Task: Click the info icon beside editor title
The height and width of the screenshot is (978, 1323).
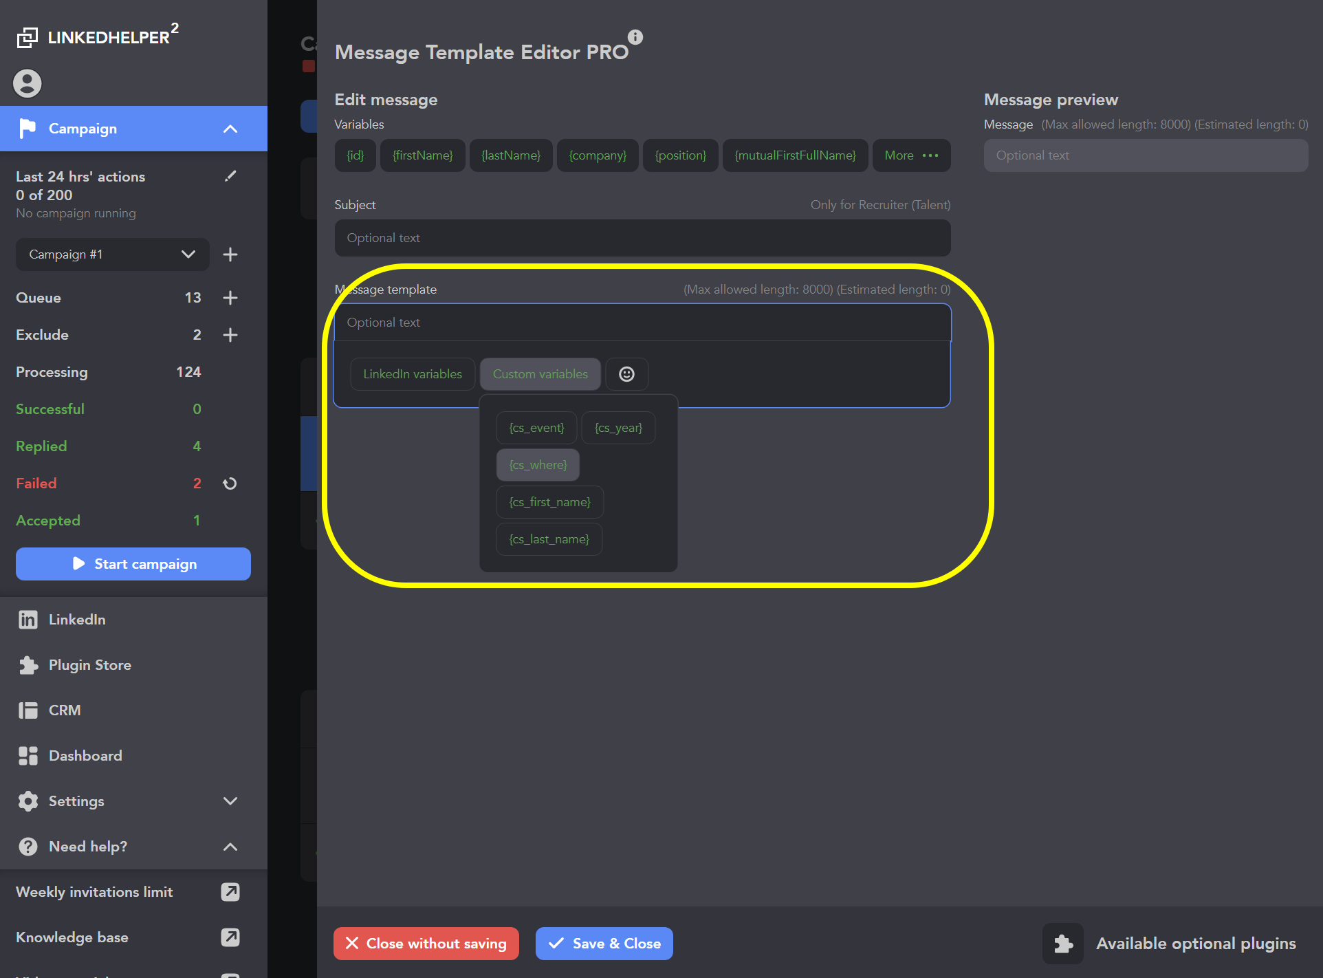Action: [635, 37]
